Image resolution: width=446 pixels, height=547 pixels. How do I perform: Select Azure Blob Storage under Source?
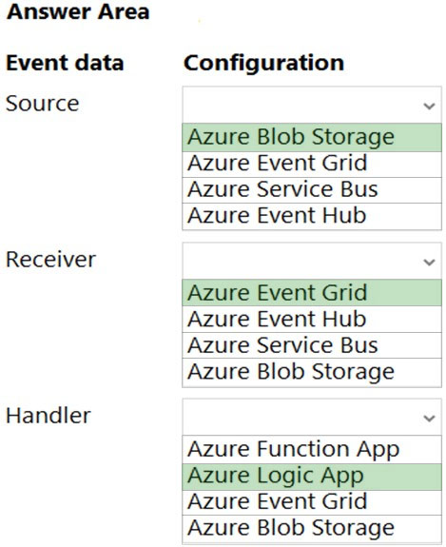[312, 137]
